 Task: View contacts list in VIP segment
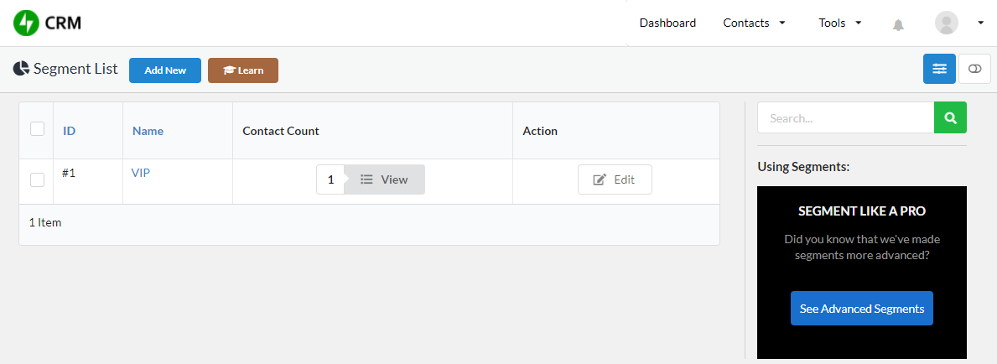point(384,179)
